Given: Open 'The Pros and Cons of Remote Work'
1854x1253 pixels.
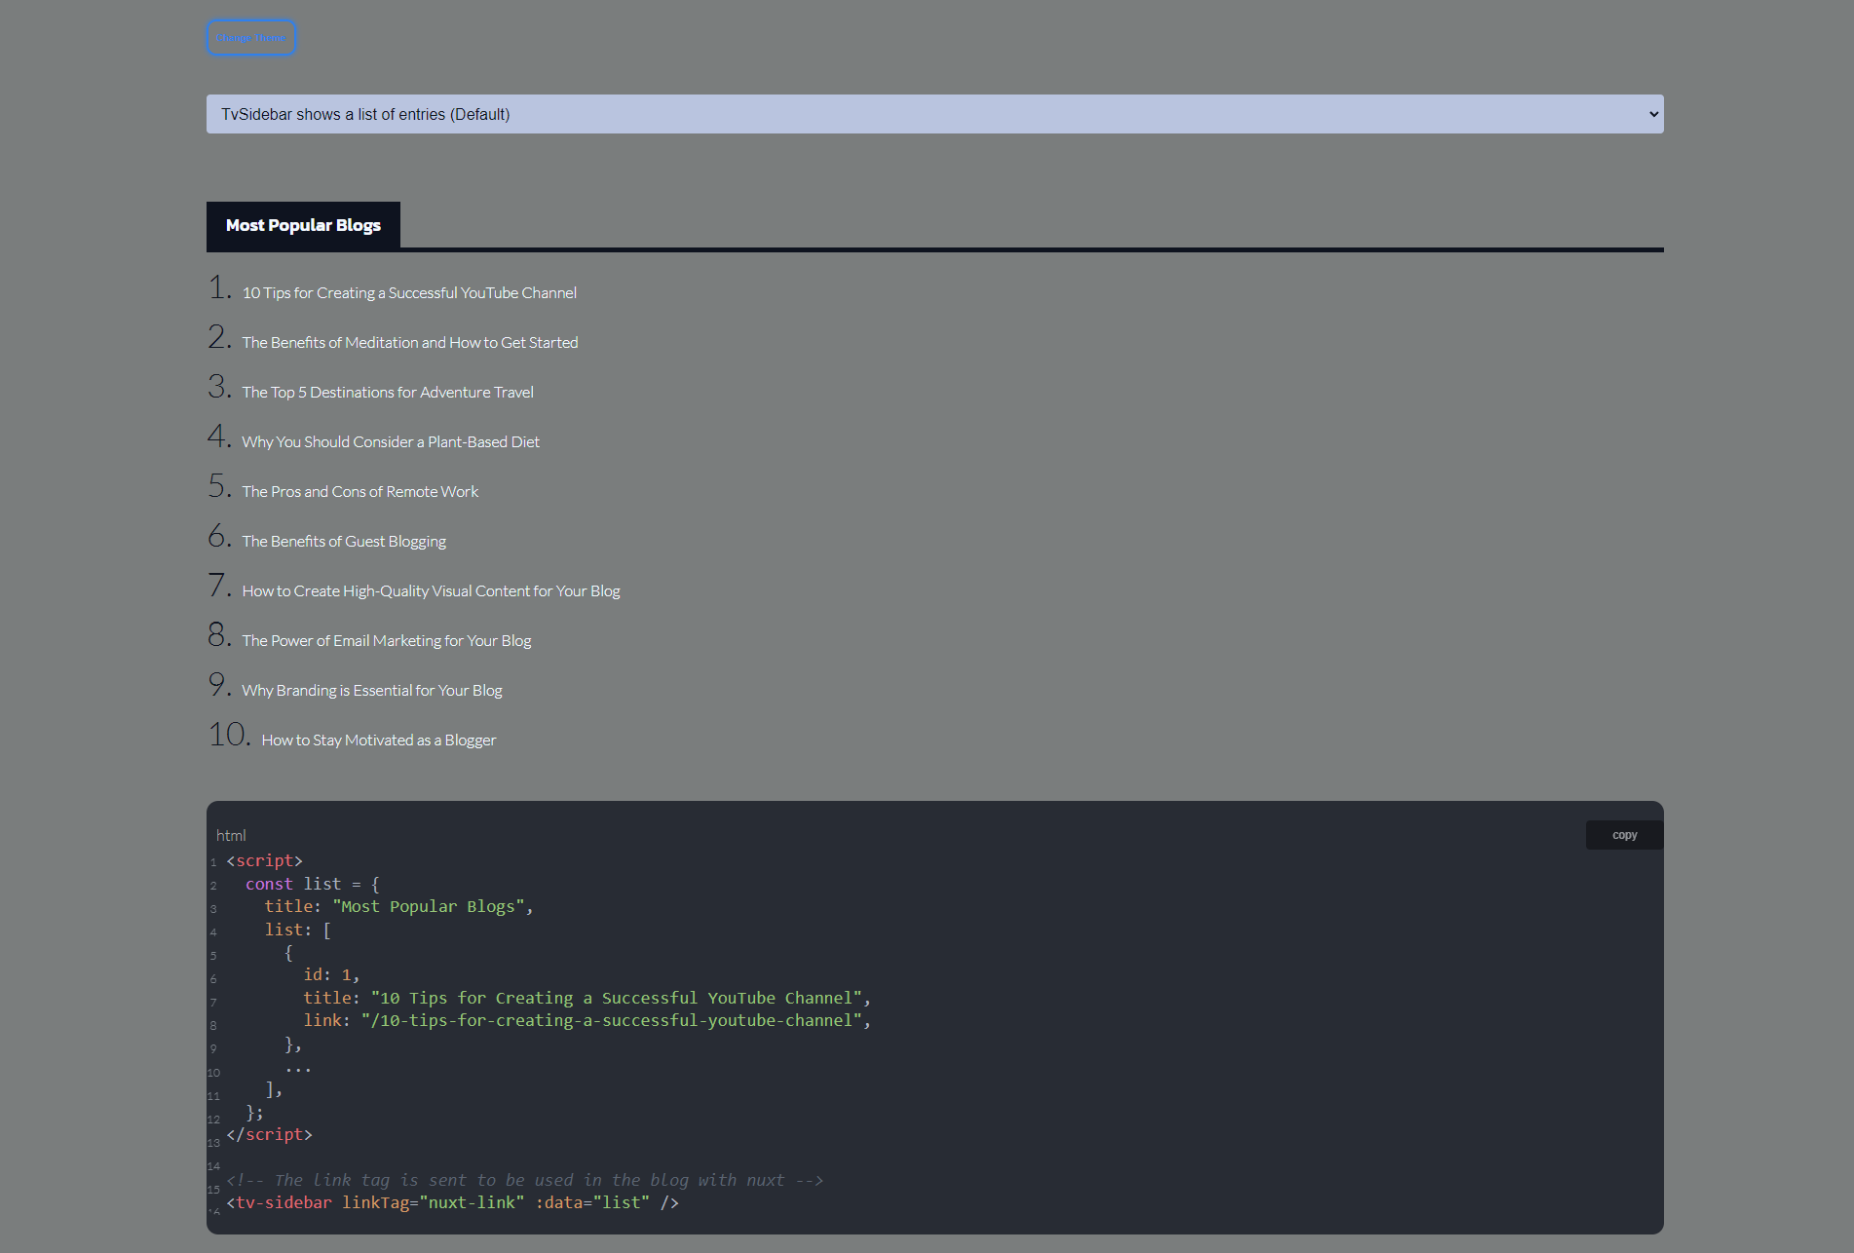Looking at the screenshot, I should click(360, 491).
